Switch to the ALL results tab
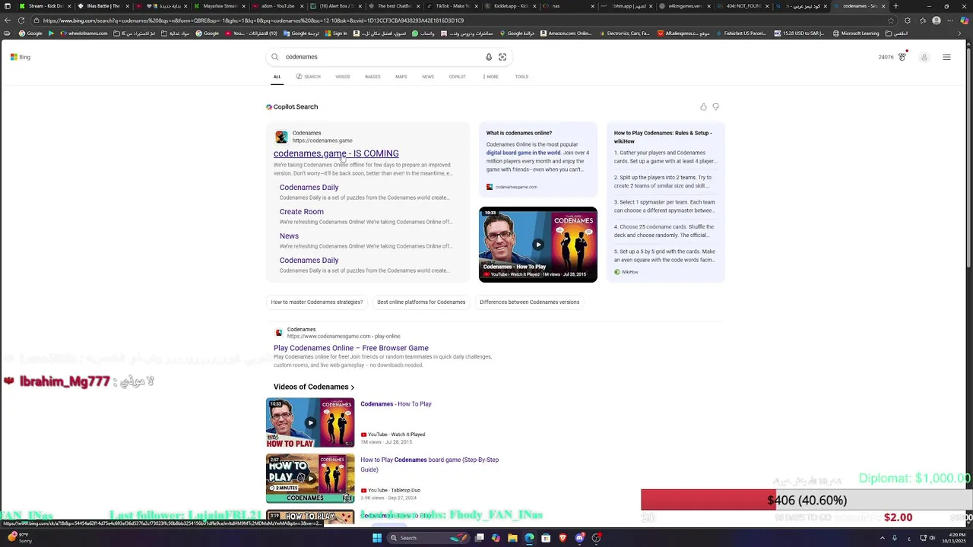This screenshot has height=547, width=973. [277, 77]
